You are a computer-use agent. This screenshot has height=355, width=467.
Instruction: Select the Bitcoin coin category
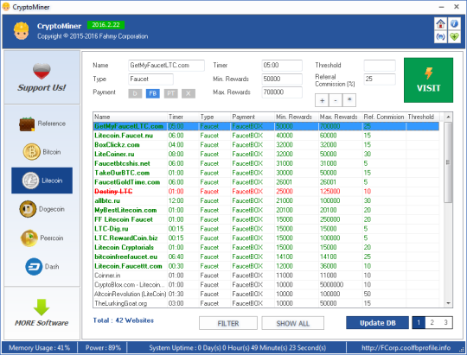(x=42, y=152)
